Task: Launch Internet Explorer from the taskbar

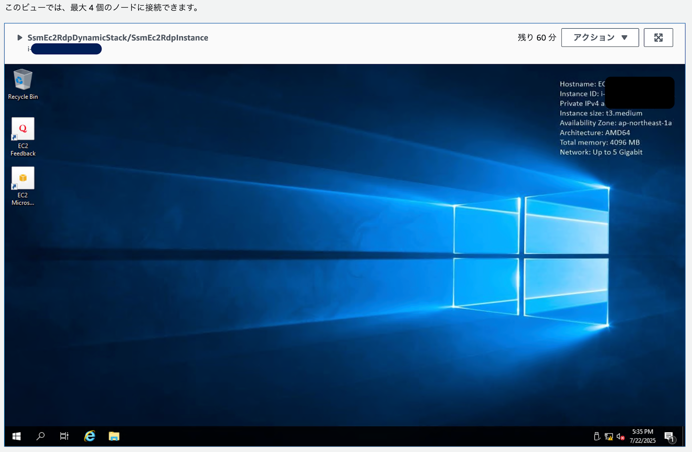Action: click(90, 436)
